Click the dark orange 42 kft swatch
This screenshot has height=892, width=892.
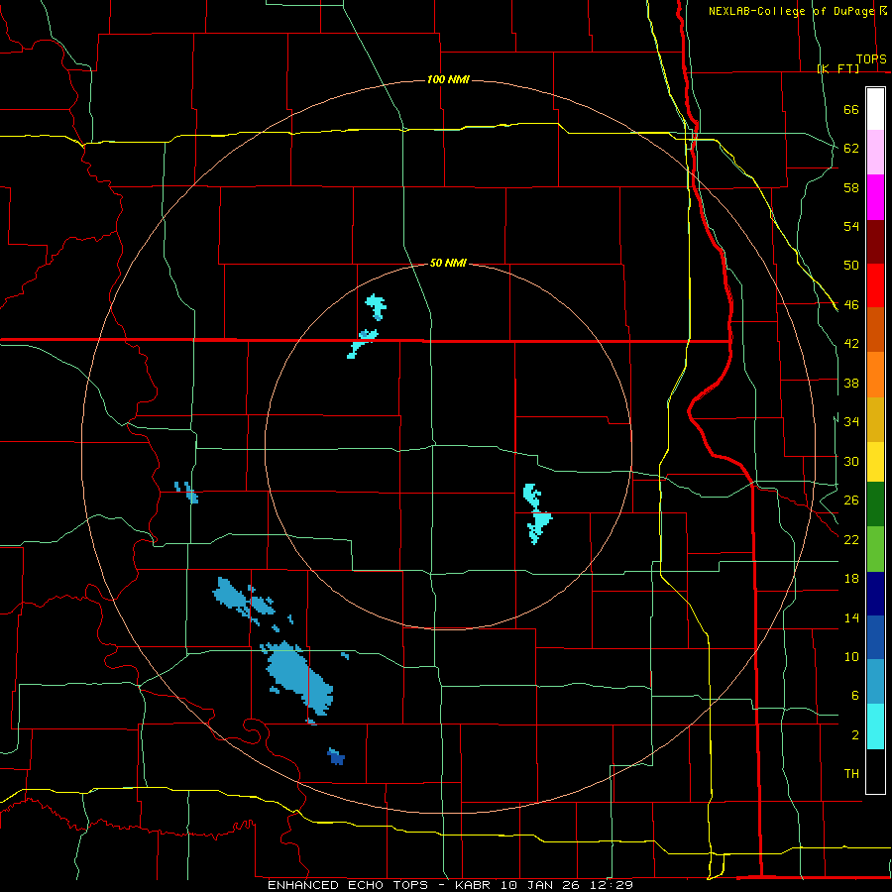[x=875, y=329]
